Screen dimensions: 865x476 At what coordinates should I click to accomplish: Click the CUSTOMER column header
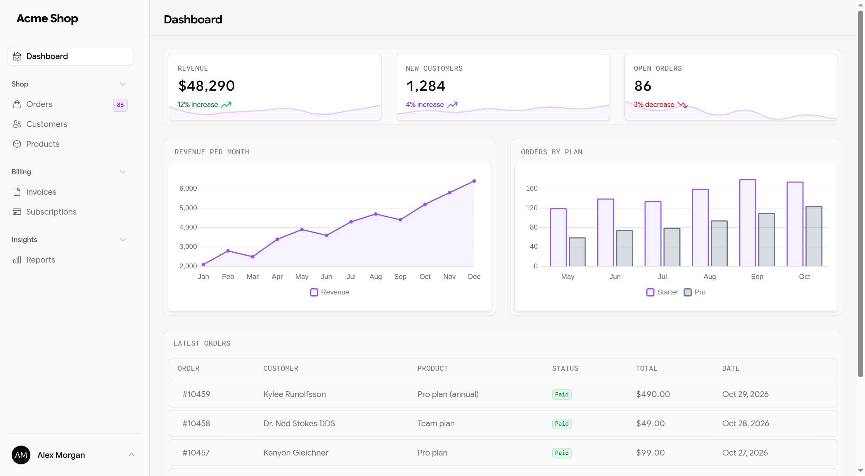click(x=281, y=368)
